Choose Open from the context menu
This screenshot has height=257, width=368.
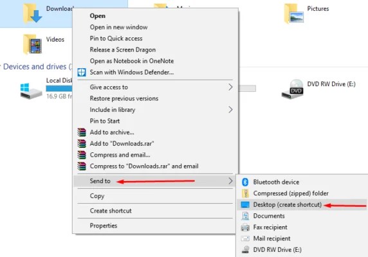pos(155,16)
